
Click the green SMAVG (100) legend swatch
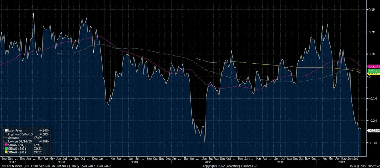pos(6,148)
